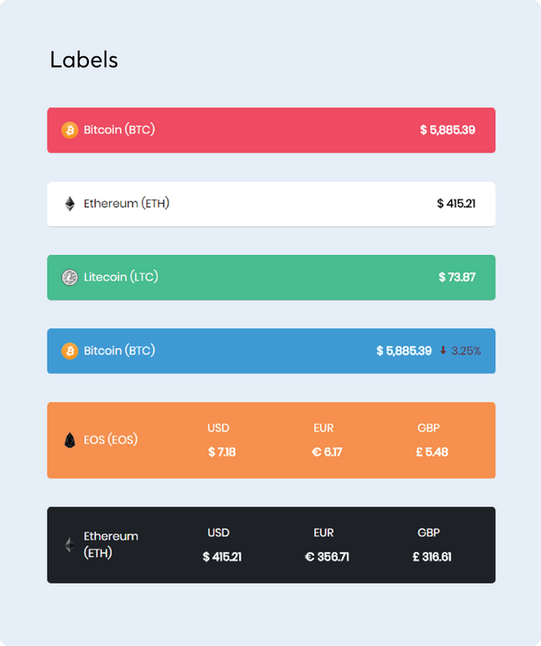This screenshot has width=541, height=646.
Task: Select the Ethereum (ETH) name in white label
Action: pyautogui.click(x=127, y=204)
